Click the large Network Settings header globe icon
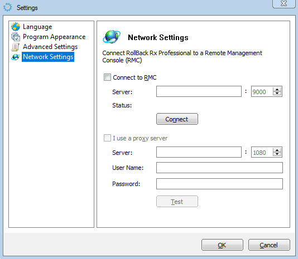The image size is (298, 259). point(112,37)
